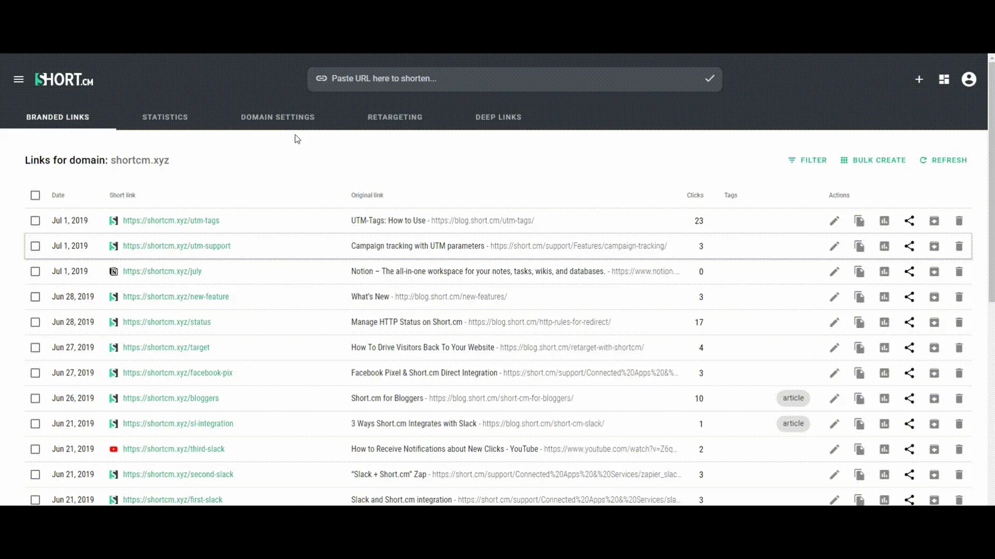Viewport: 995px width, 559px height.
Task: Select the utm-tags row checkbox
Action: pyautogui.click(x=35, y=220)
